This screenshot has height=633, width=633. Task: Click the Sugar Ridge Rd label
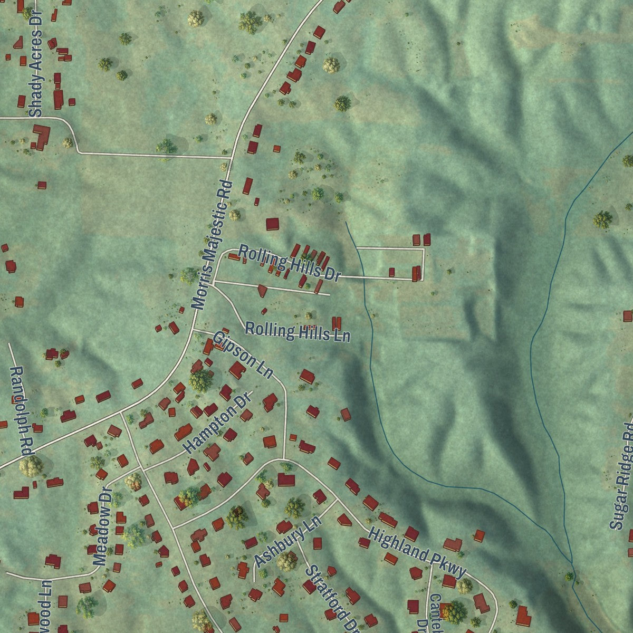621,475
